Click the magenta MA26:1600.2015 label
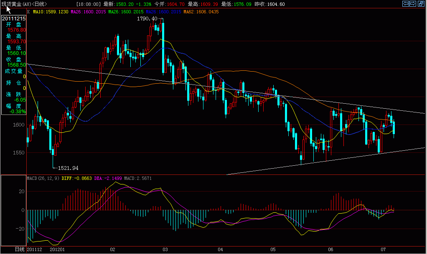The height and width of the screenshot is (254, 427). pyautogui.click(x=88, y=12)
